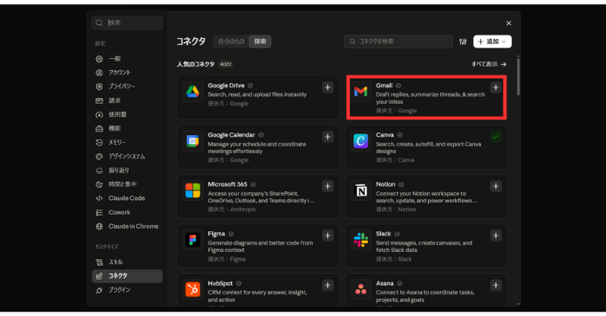This screenshot has height=316, width=606.
Task: Open メモリー settings
Action: (127, 142)
